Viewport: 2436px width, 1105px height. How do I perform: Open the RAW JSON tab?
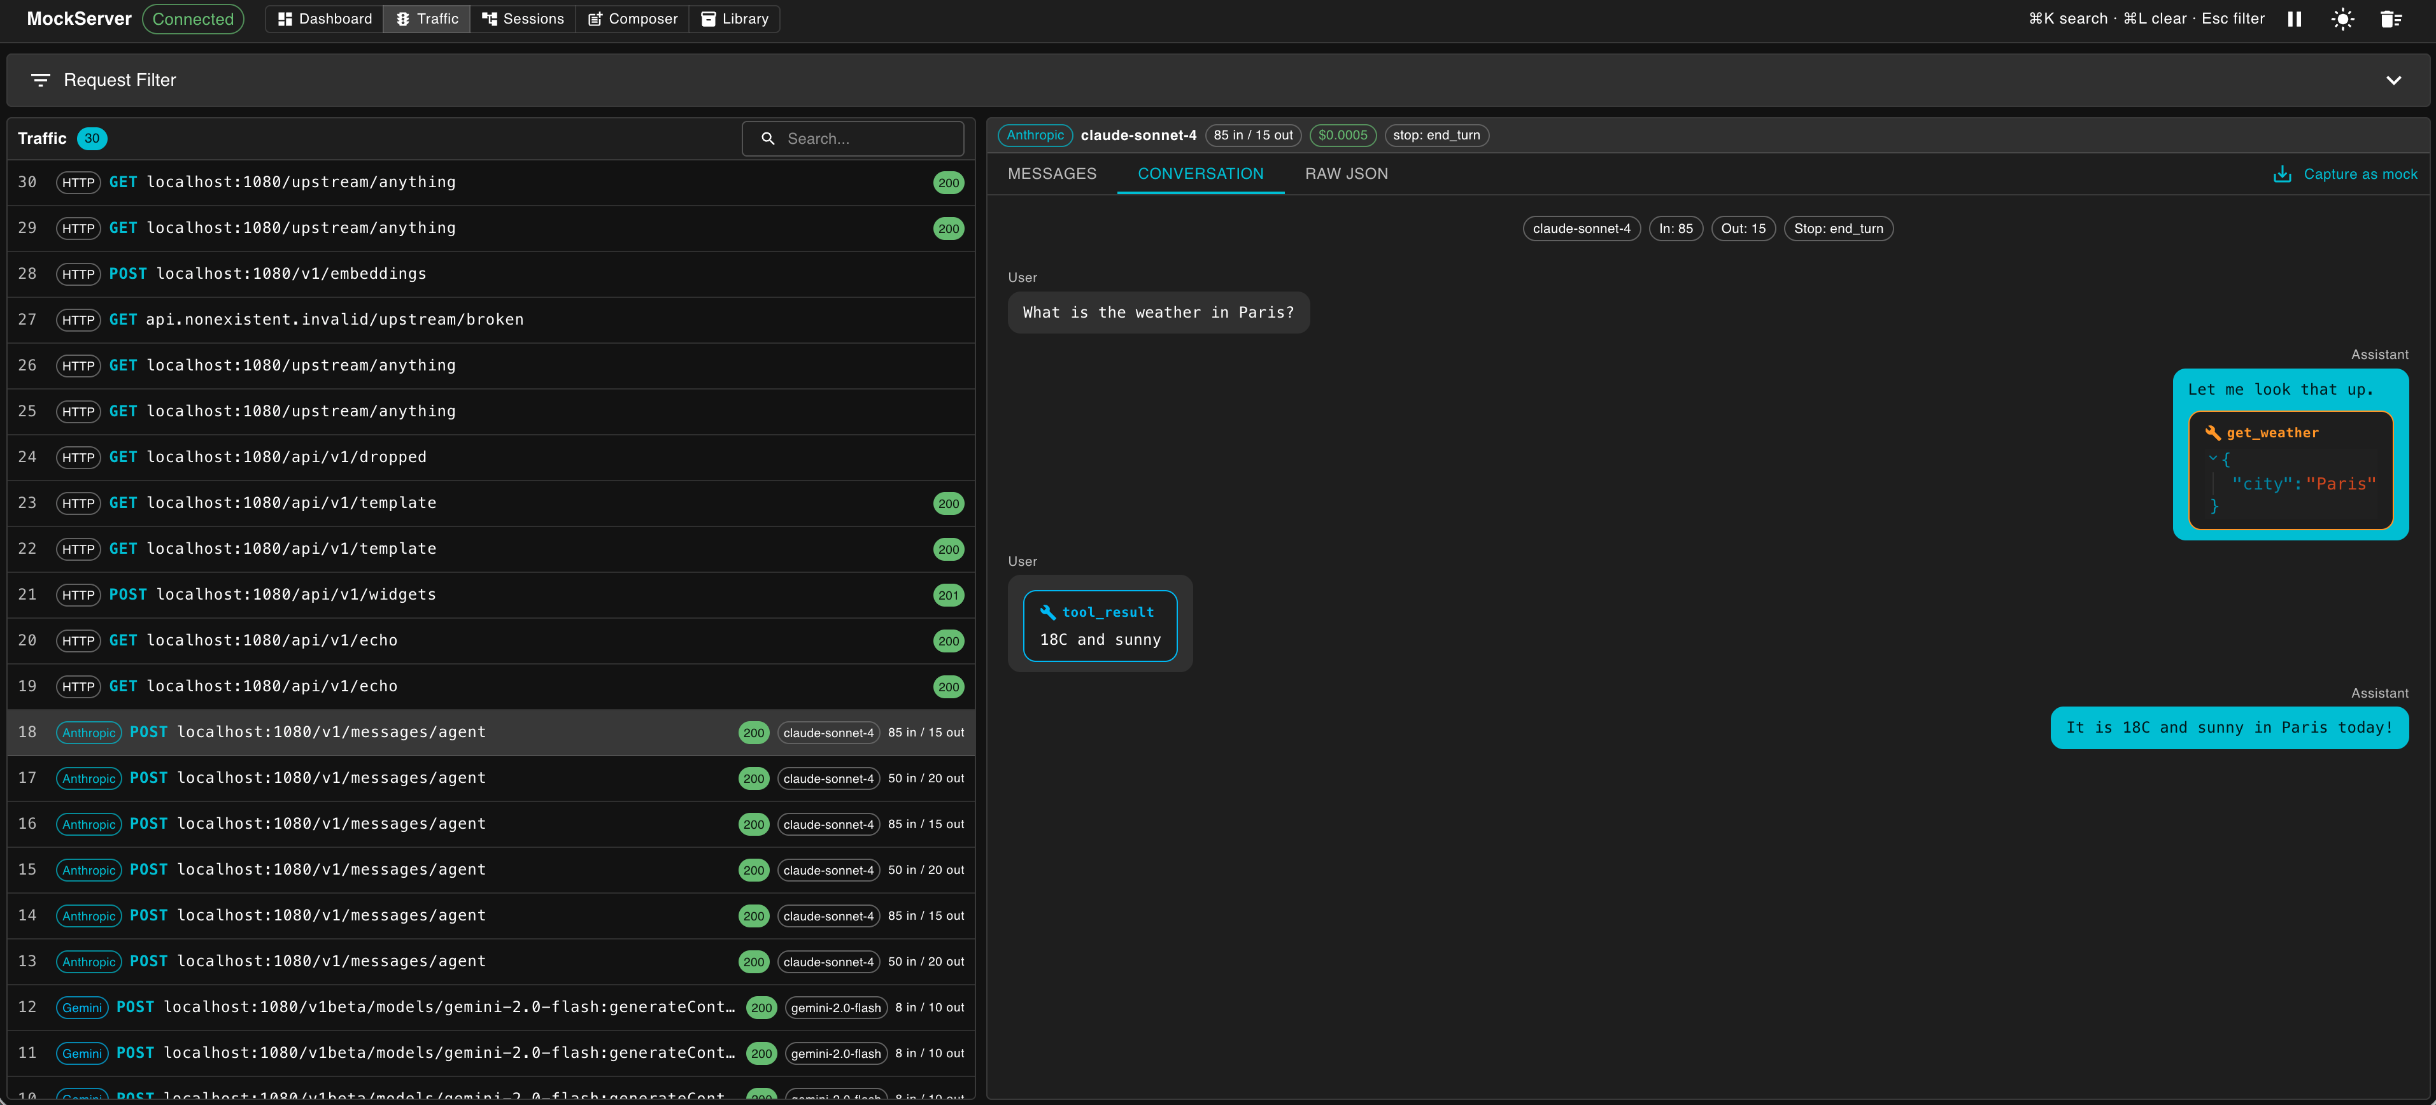tap(1347, 174)
